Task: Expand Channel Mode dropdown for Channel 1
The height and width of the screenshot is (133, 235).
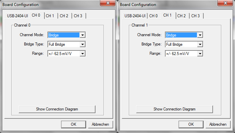Action: (200, 35)
